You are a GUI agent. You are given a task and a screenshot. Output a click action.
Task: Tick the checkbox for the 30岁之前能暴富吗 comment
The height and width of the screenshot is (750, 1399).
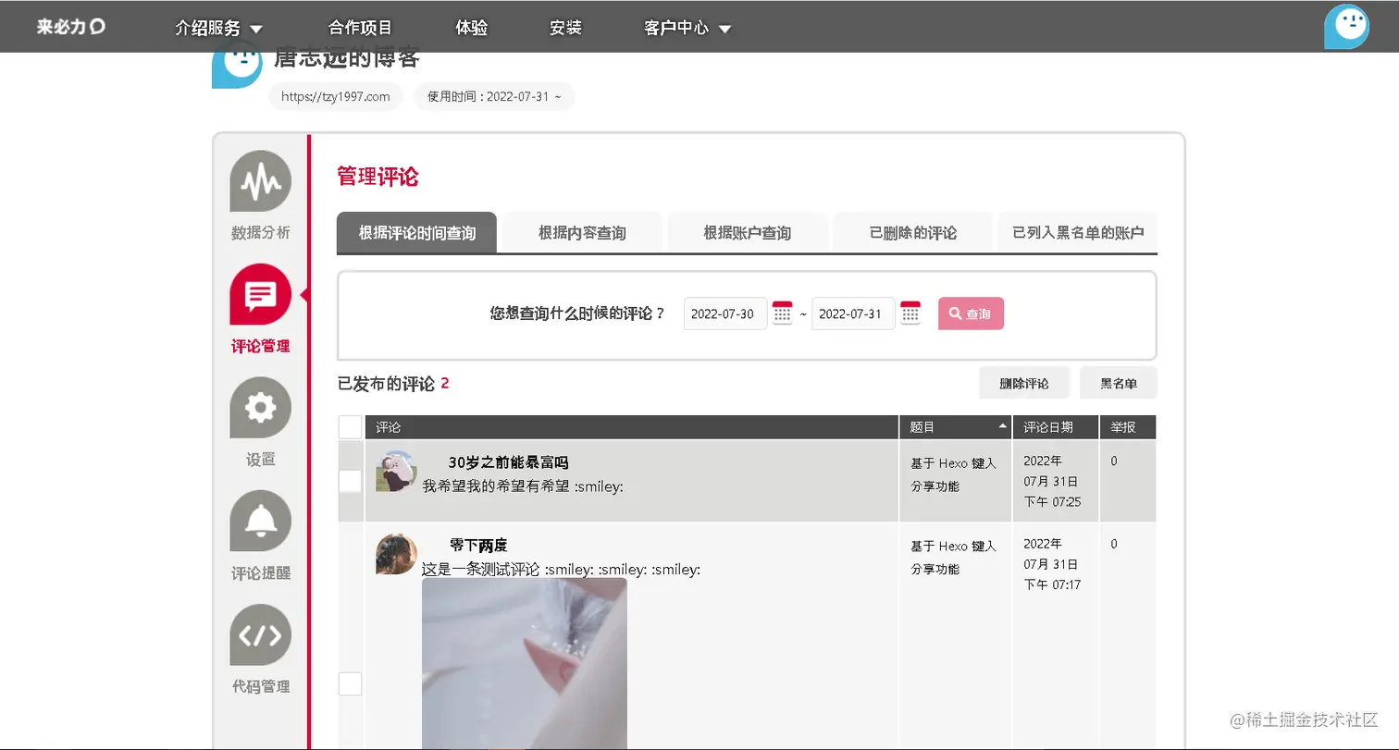pyautogui.click(x=350, y=481)
